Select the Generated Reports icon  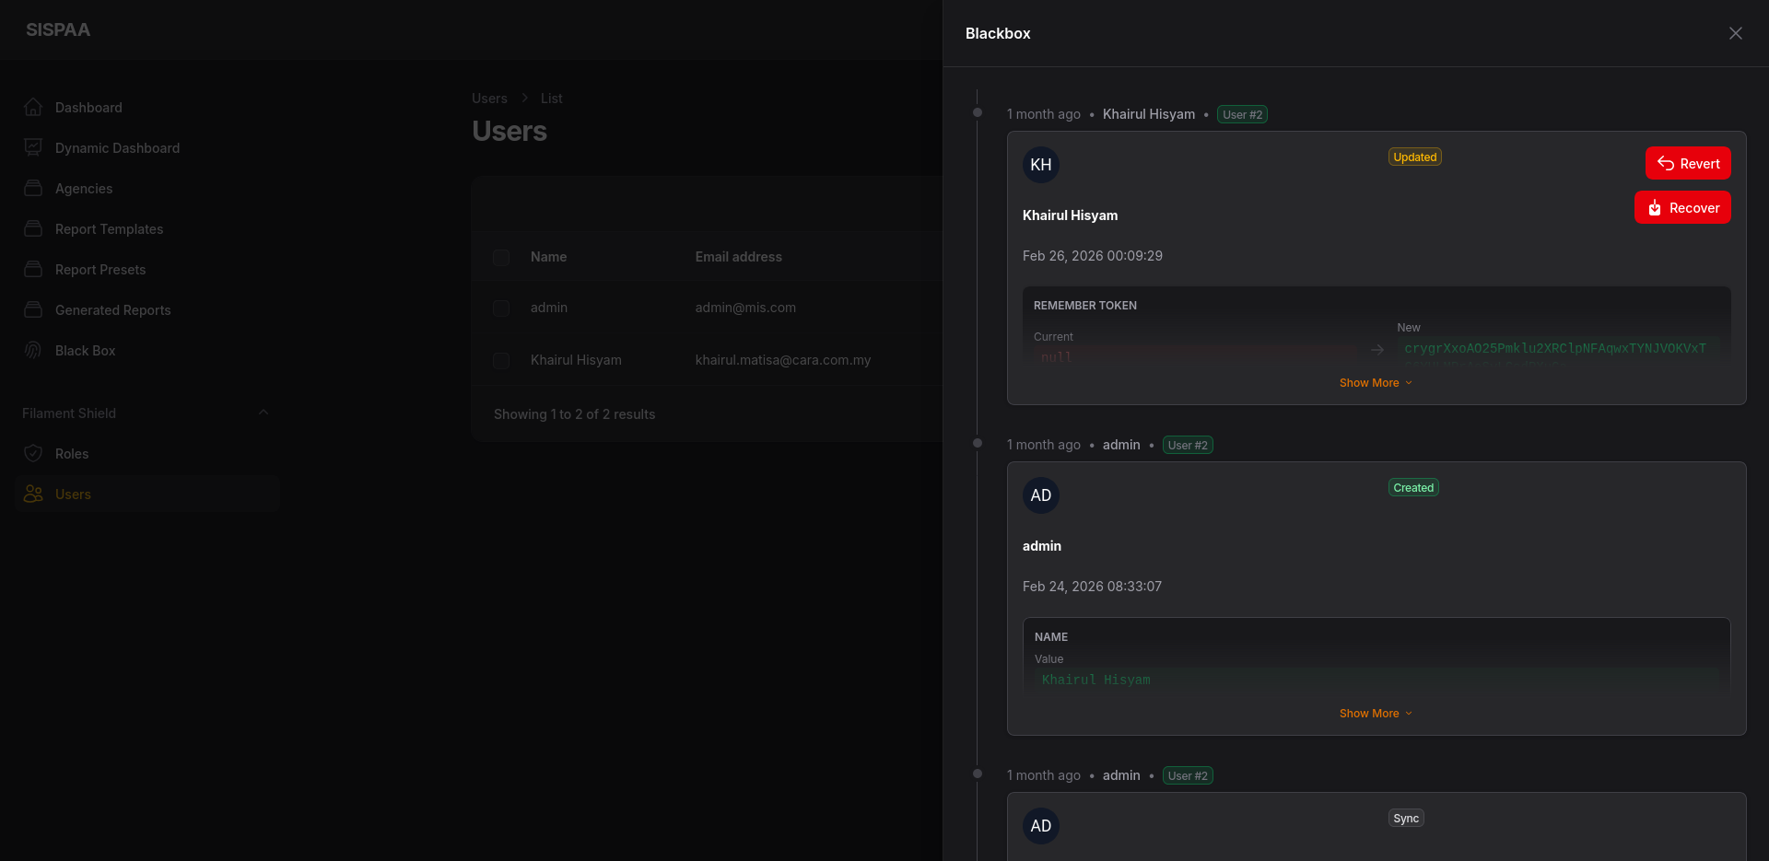pos(33,309)
